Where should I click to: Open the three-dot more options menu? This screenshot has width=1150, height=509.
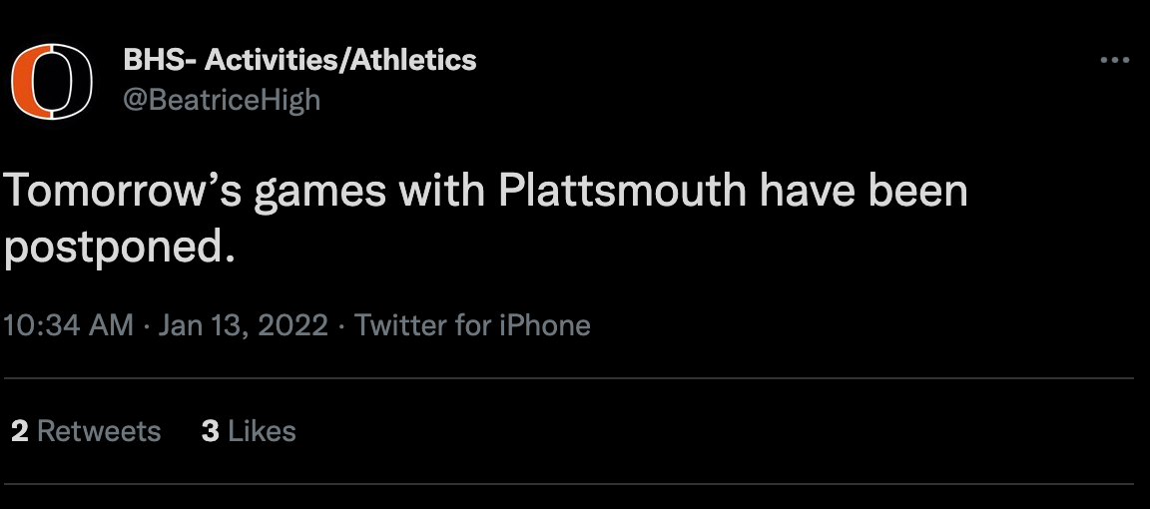1113,61
